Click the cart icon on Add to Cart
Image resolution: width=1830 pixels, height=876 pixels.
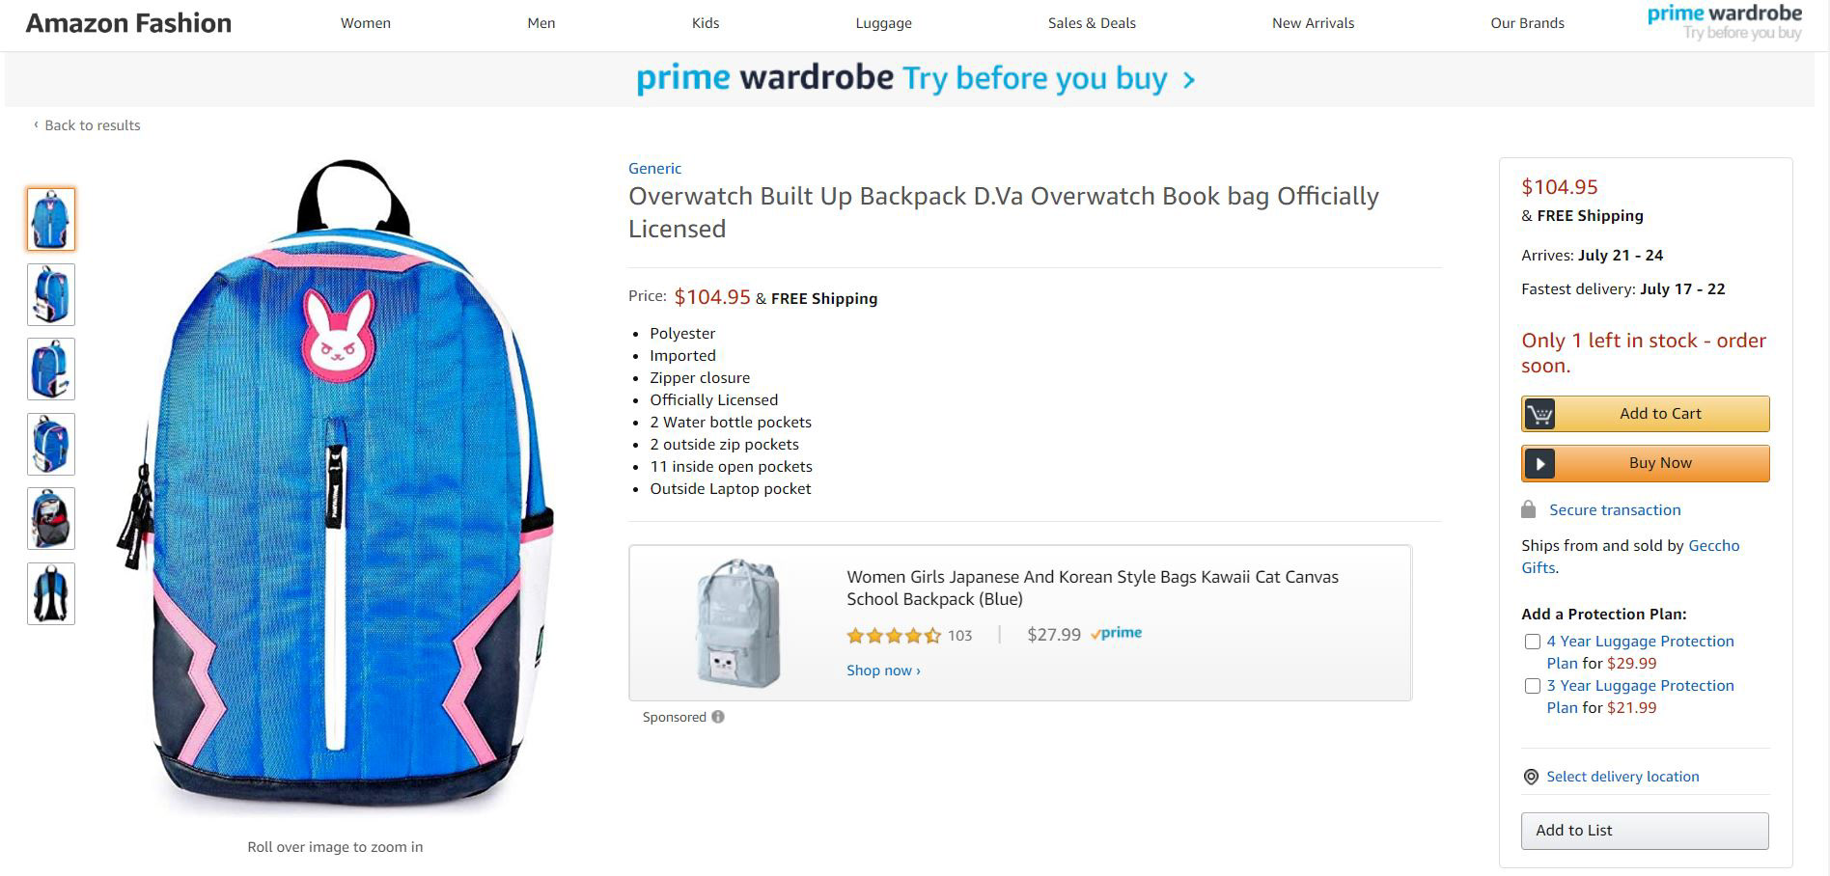1540,414
